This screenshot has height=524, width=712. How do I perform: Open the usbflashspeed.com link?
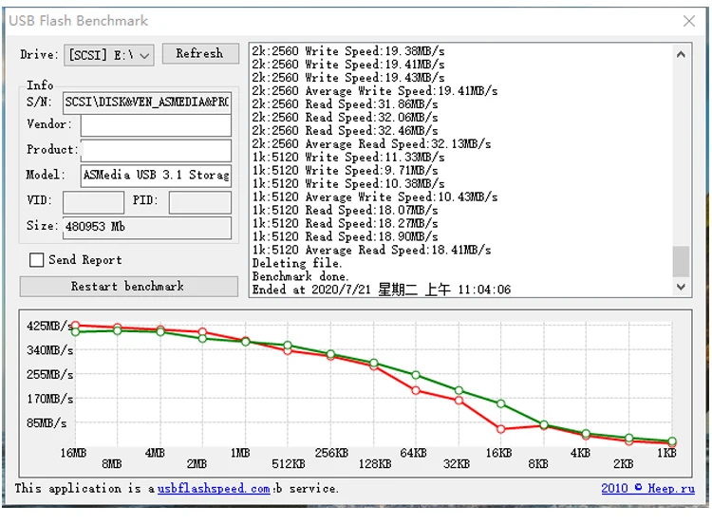pyautogui.click(x=214, y=489)
